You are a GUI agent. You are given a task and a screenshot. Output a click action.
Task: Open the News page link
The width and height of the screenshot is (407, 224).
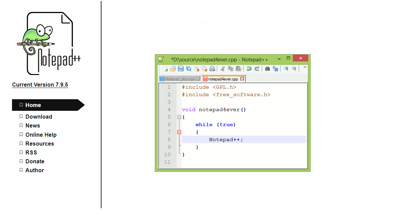33,125
